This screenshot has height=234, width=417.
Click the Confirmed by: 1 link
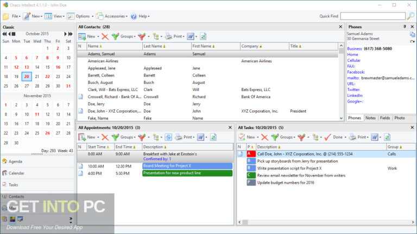tap(157, 159)
